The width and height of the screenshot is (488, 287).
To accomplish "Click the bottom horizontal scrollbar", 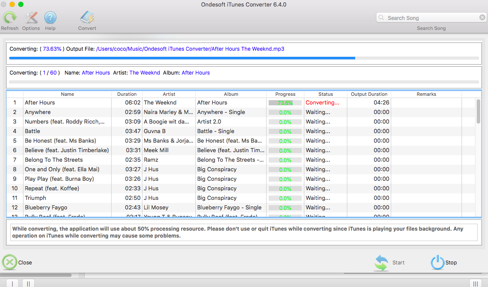I will click(x=36, y=275).
